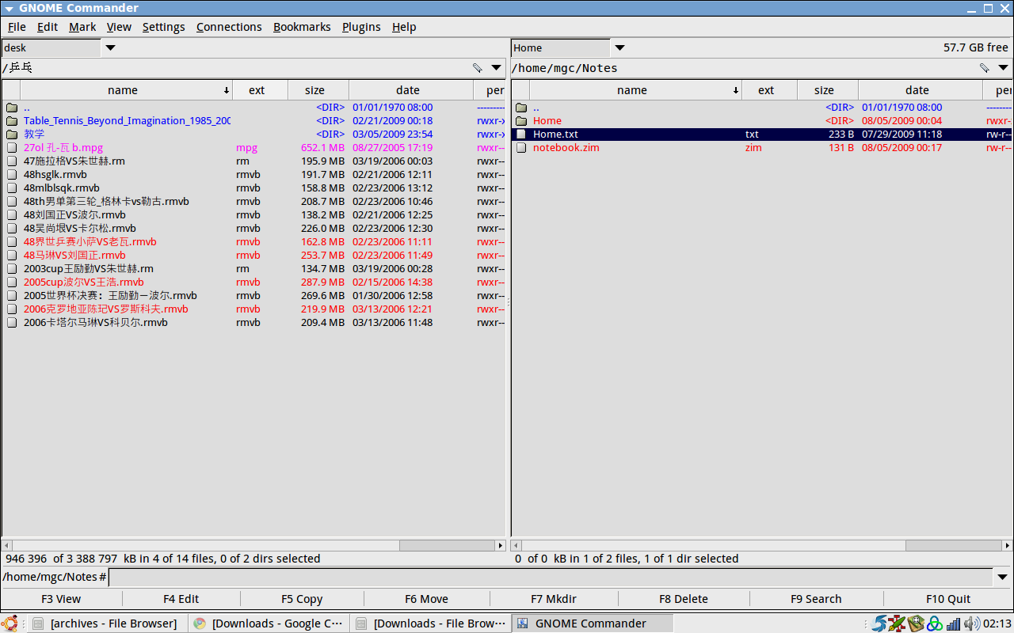Open the network signal bars tray icon

[x=954, y=624]
